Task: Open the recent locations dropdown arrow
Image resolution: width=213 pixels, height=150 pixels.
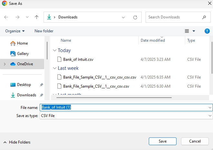Action: 27,17
